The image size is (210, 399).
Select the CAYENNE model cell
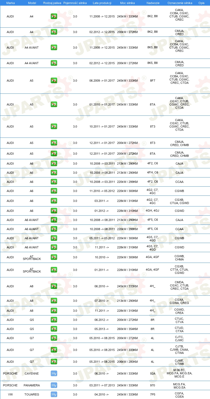(x=32, y=373)
